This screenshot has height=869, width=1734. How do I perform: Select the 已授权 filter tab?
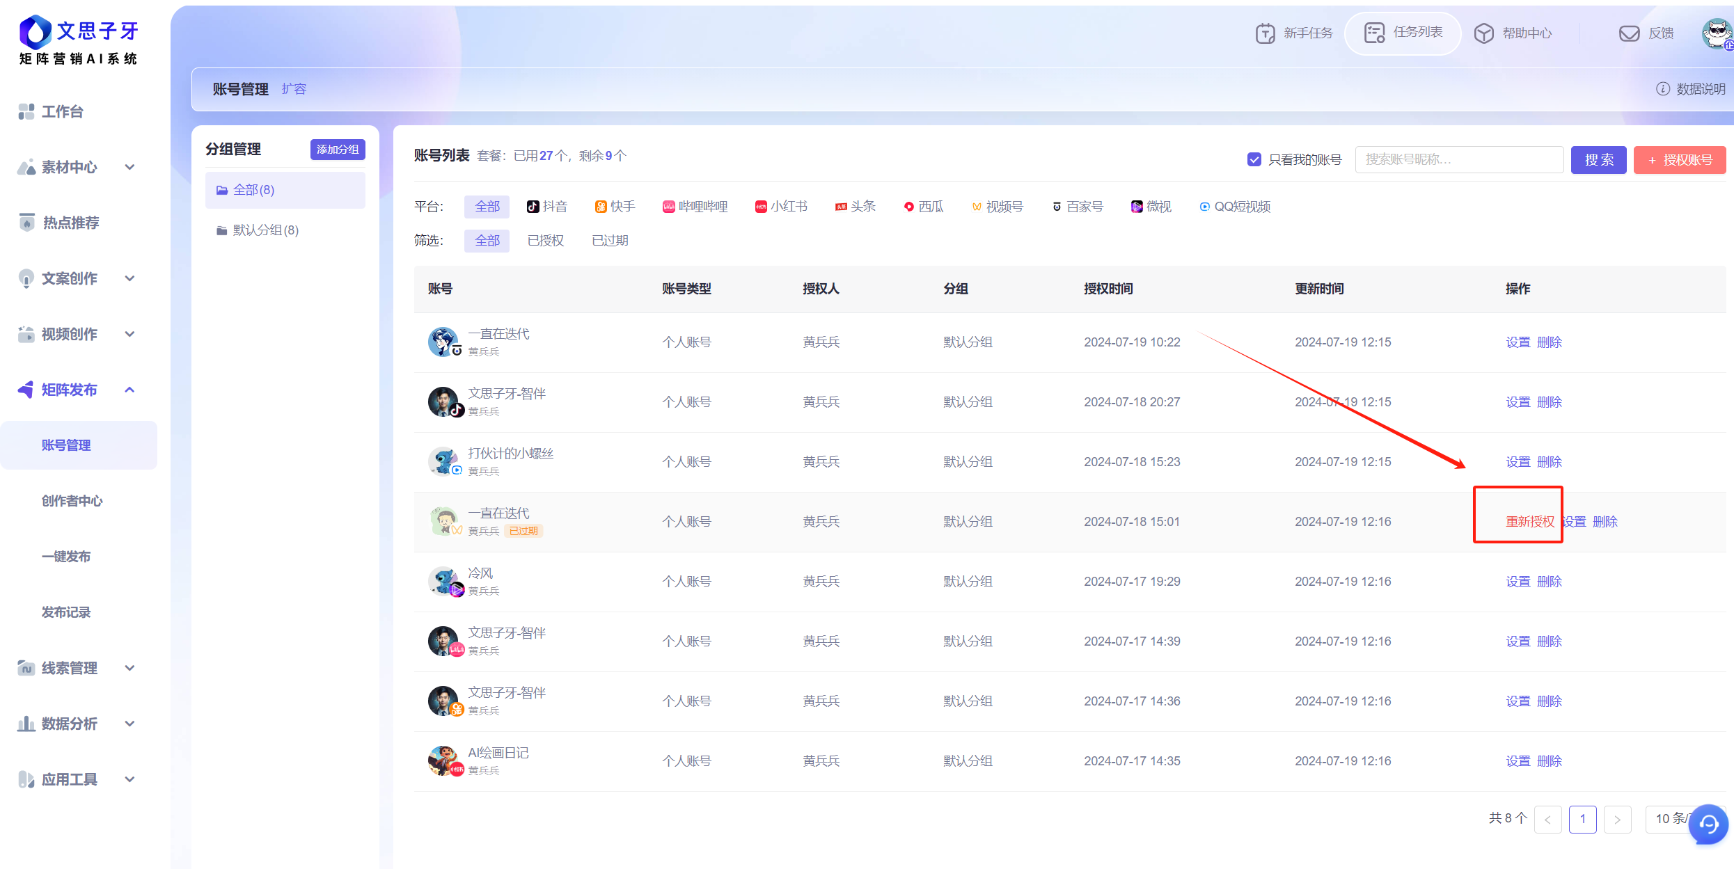pos(546,241)
